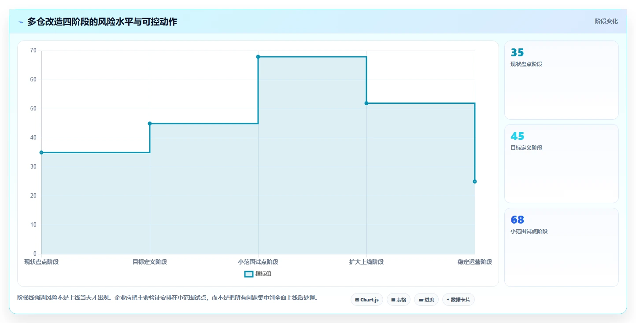This screenshot has height=323, width=636.
Task: Click the y-axis label 10
Action: click(33, 225)
